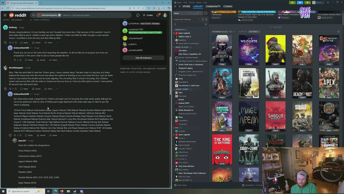Viewport: 344px width, 194px height.
Task: Open COSMIC profile tab in Steam
Action: click(228, 6)
